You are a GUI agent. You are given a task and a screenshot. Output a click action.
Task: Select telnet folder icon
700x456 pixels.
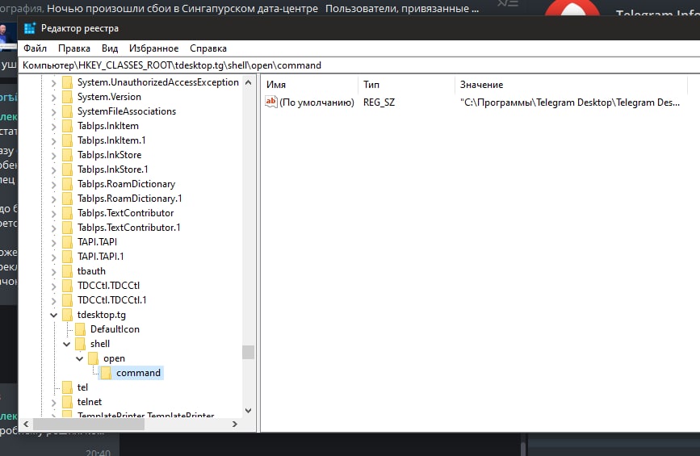[67, 402]
